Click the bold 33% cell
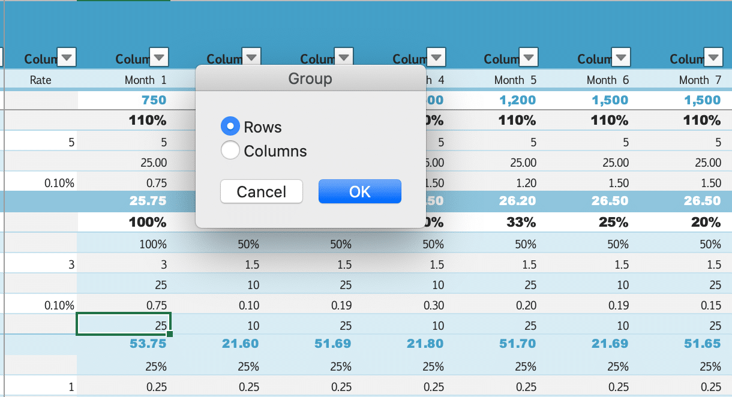 pyautogui.click(x=521, y=222)
